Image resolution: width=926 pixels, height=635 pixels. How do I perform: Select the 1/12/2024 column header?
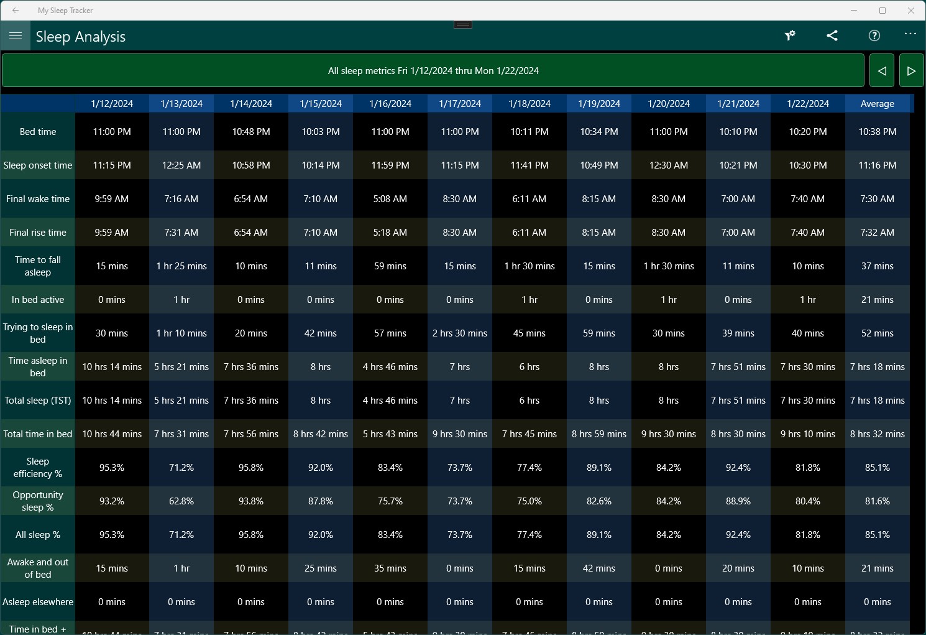tap(112, 104)
